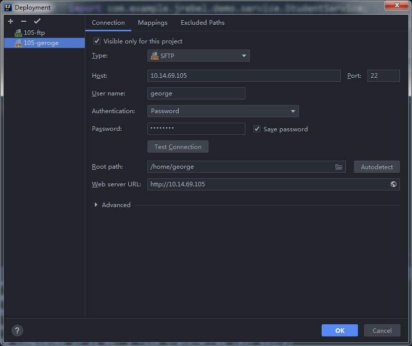Focus the Port number field
Viewport: 412px width, 346px height.
(383, 76)
